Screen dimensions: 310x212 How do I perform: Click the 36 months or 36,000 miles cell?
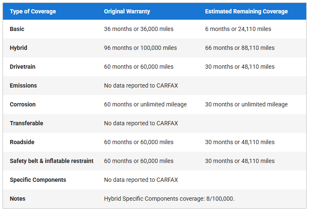point(138,29)
